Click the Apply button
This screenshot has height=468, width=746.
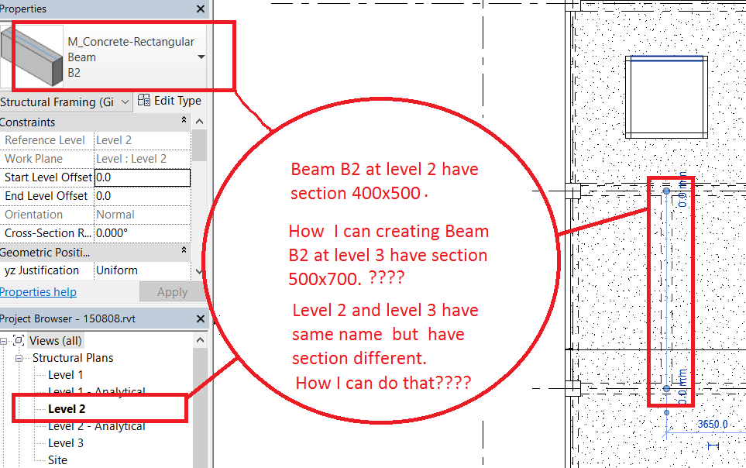coord(172,292)
